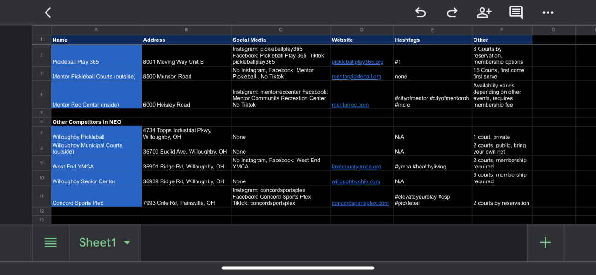Select the 'Hashtags' header cell
Viewport: 596px width, 275px height.
pyautogui.click(x=433, y=40)
